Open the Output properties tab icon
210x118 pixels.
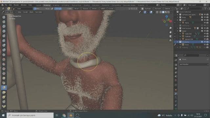[x=176, y=69]
